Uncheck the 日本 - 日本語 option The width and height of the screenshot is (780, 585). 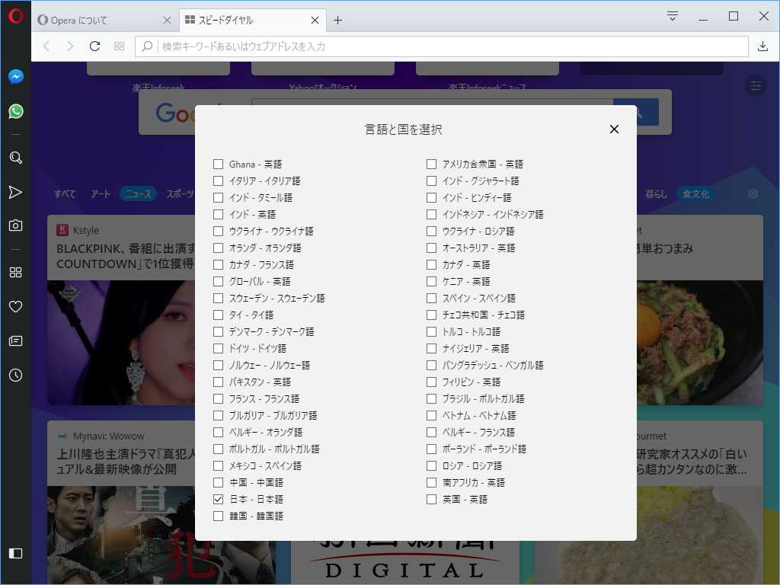click(x=218, y=499)
